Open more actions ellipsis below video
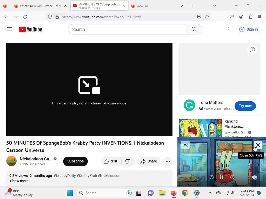The image size is (266, 199). [168, 161]
